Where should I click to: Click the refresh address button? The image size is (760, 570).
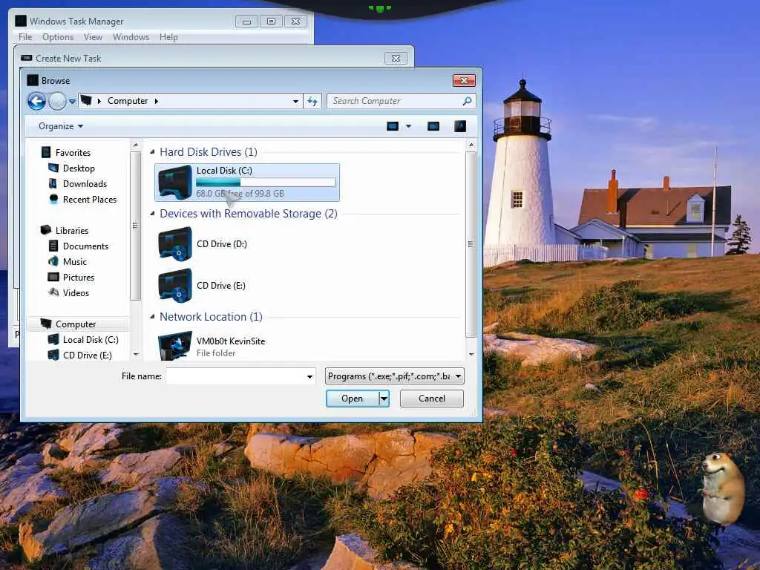click(x=312, y=101)
